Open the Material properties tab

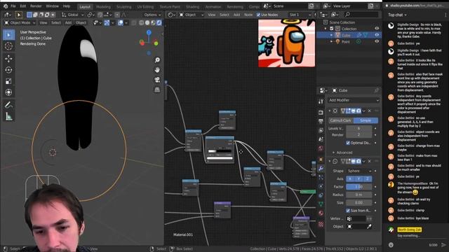[321, 213]
